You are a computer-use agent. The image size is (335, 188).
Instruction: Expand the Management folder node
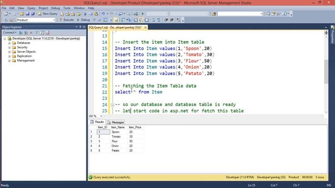9,61
